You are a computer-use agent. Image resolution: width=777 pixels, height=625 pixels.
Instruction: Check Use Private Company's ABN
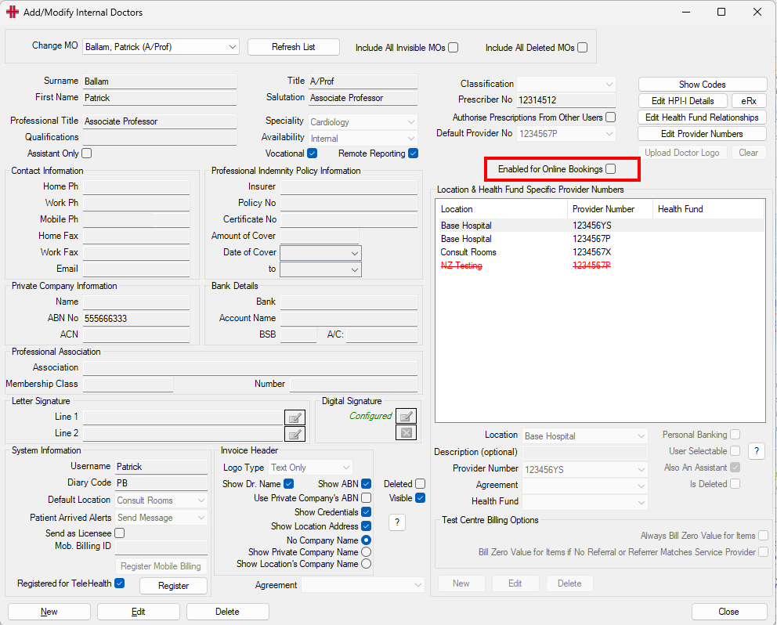(x=367, y=497)
